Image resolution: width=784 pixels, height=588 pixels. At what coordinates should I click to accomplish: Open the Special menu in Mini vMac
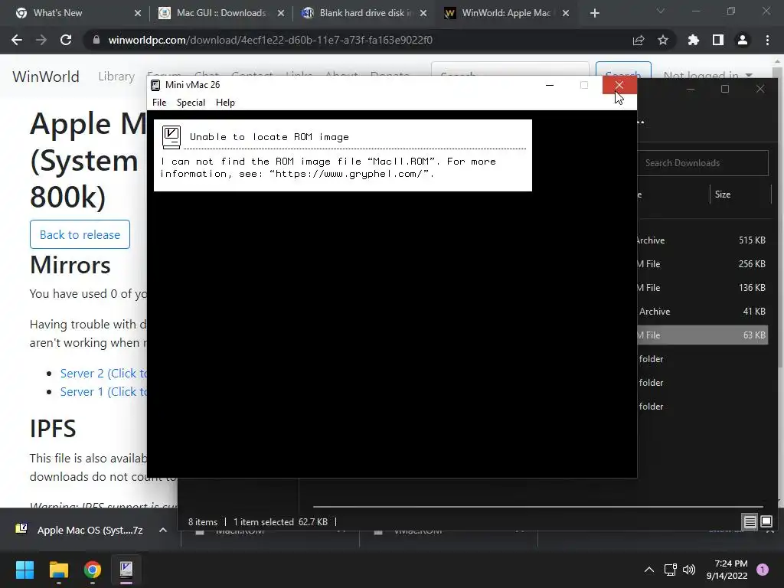tap(191, 103)
